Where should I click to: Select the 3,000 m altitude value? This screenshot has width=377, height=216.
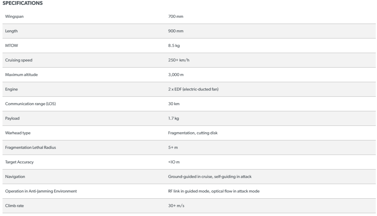point(176,75)
